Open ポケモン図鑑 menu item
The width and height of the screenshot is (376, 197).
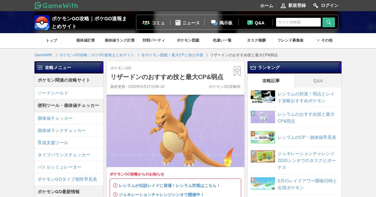[188, 40]
